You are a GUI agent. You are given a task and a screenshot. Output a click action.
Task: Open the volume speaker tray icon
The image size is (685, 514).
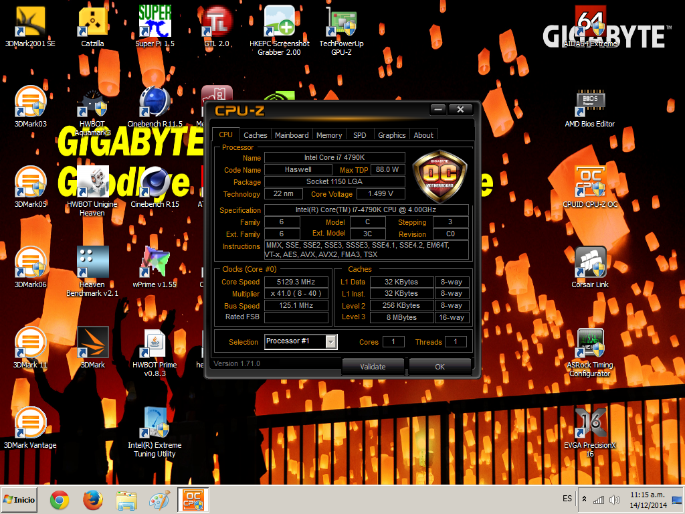click(615, 499)
